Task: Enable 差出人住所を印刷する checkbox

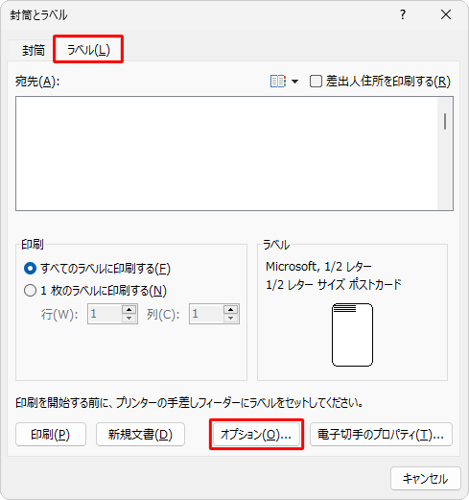Action: pos(316,82)
